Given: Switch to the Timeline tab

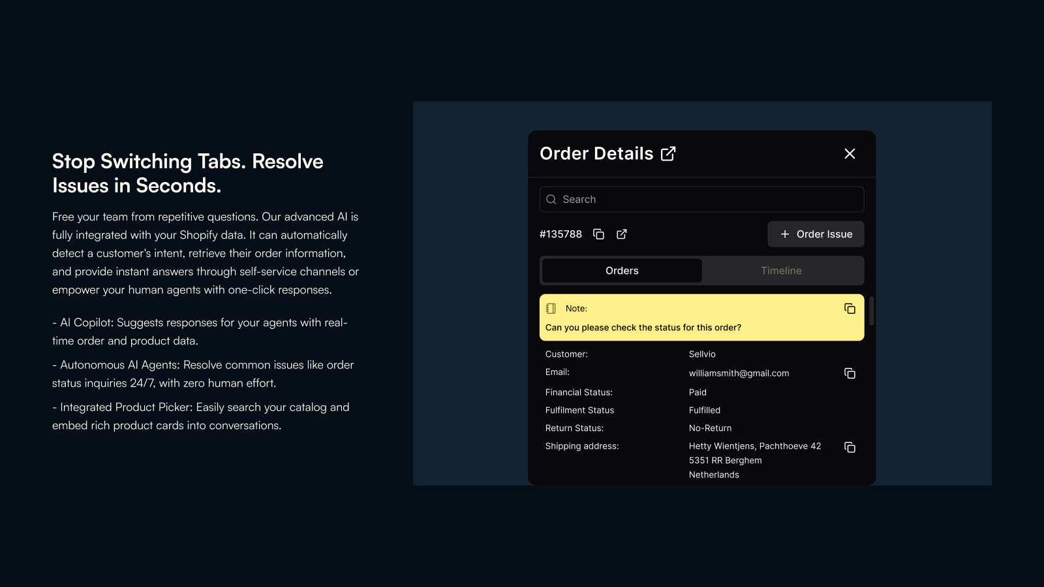Looking at the screenshot, I should point(781,271).
